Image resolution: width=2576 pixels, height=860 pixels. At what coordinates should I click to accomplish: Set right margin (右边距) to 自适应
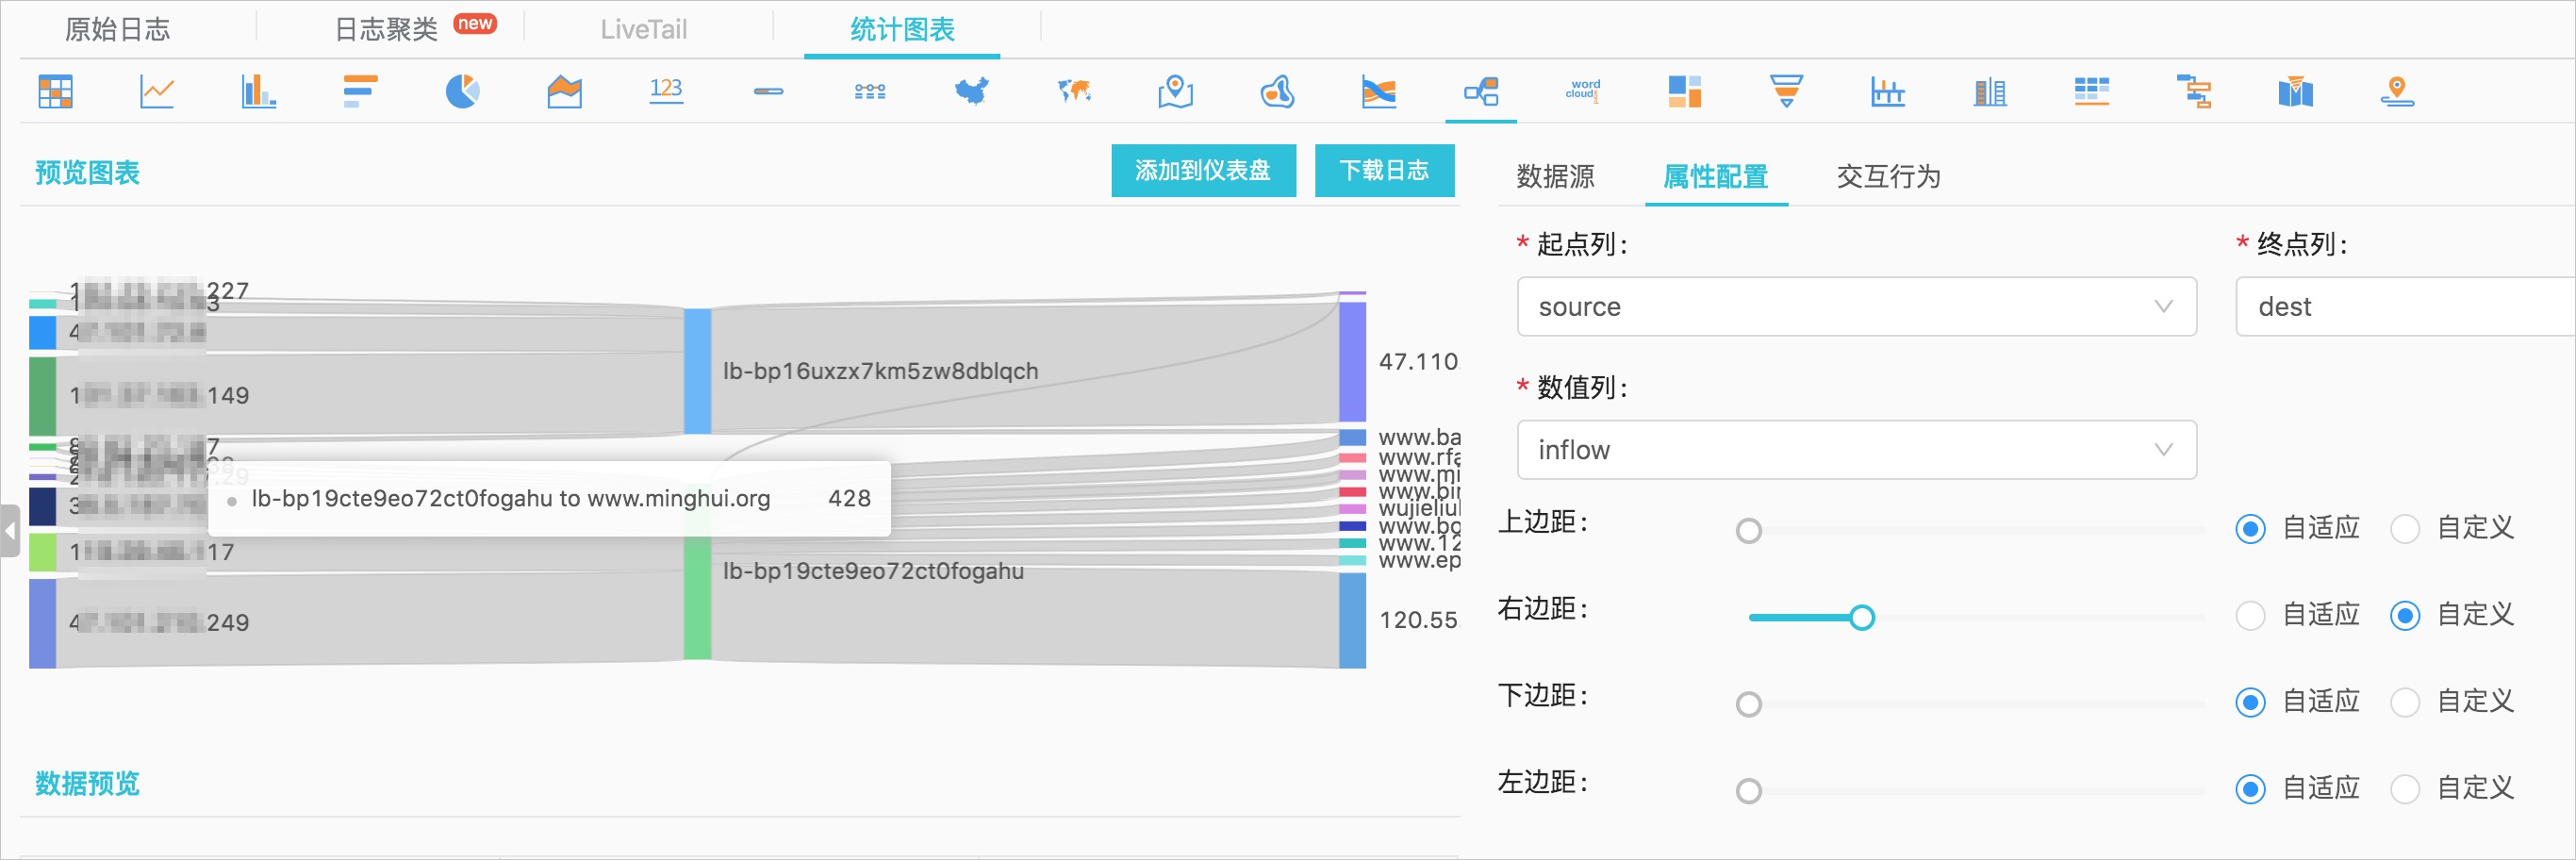[2250, 616]
